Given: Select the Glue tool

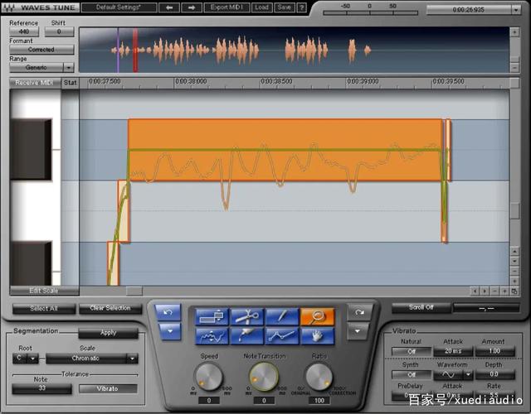Looking at the screenshot, I should [x=247, y=336].
